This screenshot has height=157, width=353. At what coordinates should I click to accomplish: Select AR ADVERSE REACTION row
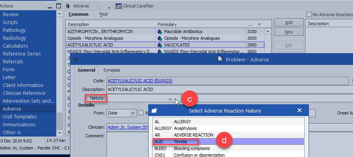228,135
